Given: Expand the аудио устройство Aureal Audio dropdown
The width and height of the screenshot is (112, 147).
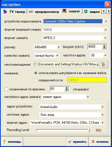Looking at the screenshot, I should [x=102, y=107].
